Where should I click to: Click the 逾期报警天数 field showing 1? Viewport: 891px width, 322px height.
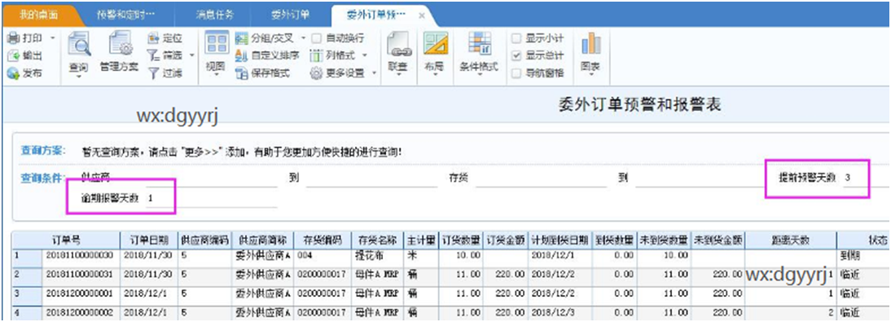coord(212,199)
